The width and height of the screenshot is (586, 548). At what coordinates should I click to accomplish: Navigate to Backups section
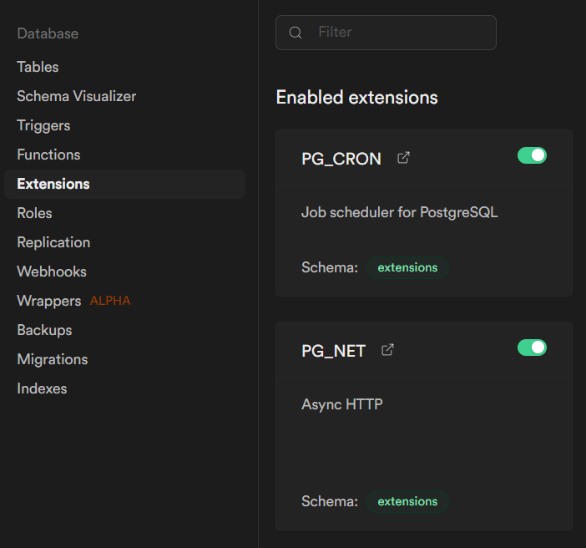tap(44, 330)
